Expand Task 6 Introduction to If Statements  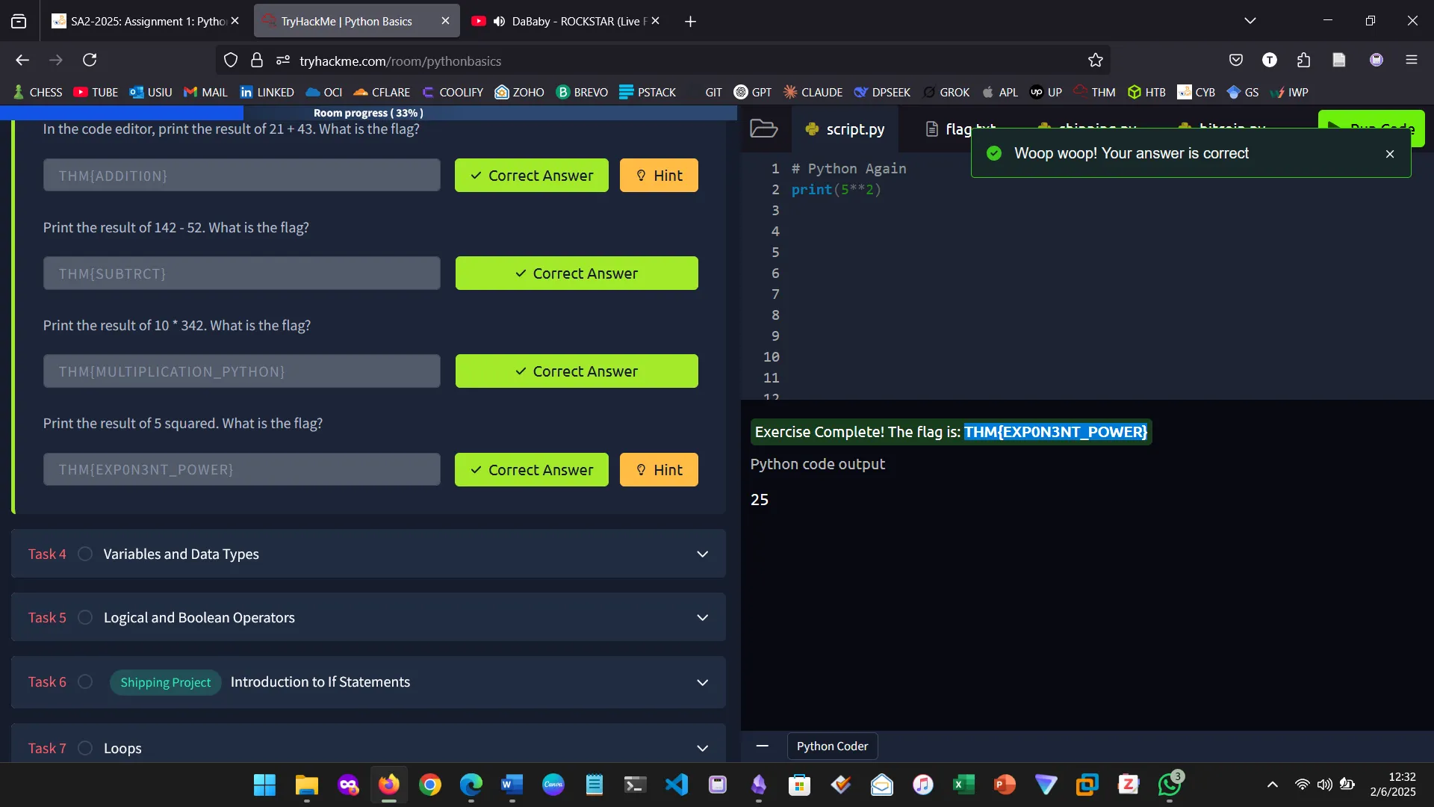coord(702,682)
